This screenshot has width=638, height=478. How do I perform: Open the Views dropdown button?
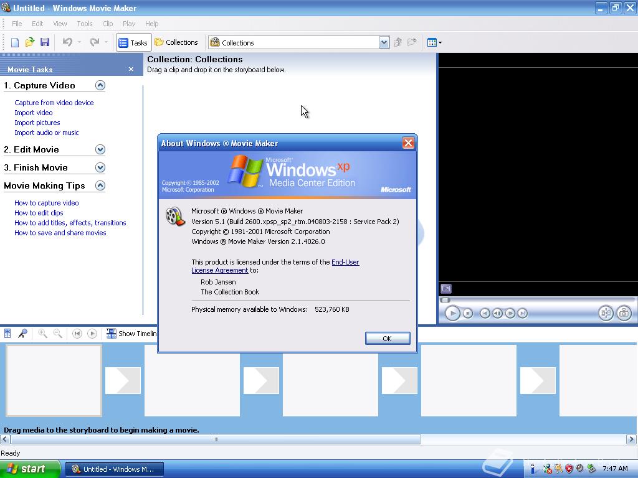click(x=434, y=42)
